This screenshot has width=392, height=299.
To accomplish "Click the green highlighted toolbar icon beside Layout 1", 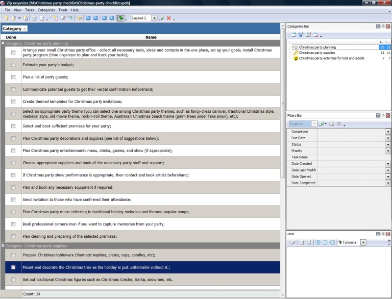I will pyautogui.click(x=121, y=18).
